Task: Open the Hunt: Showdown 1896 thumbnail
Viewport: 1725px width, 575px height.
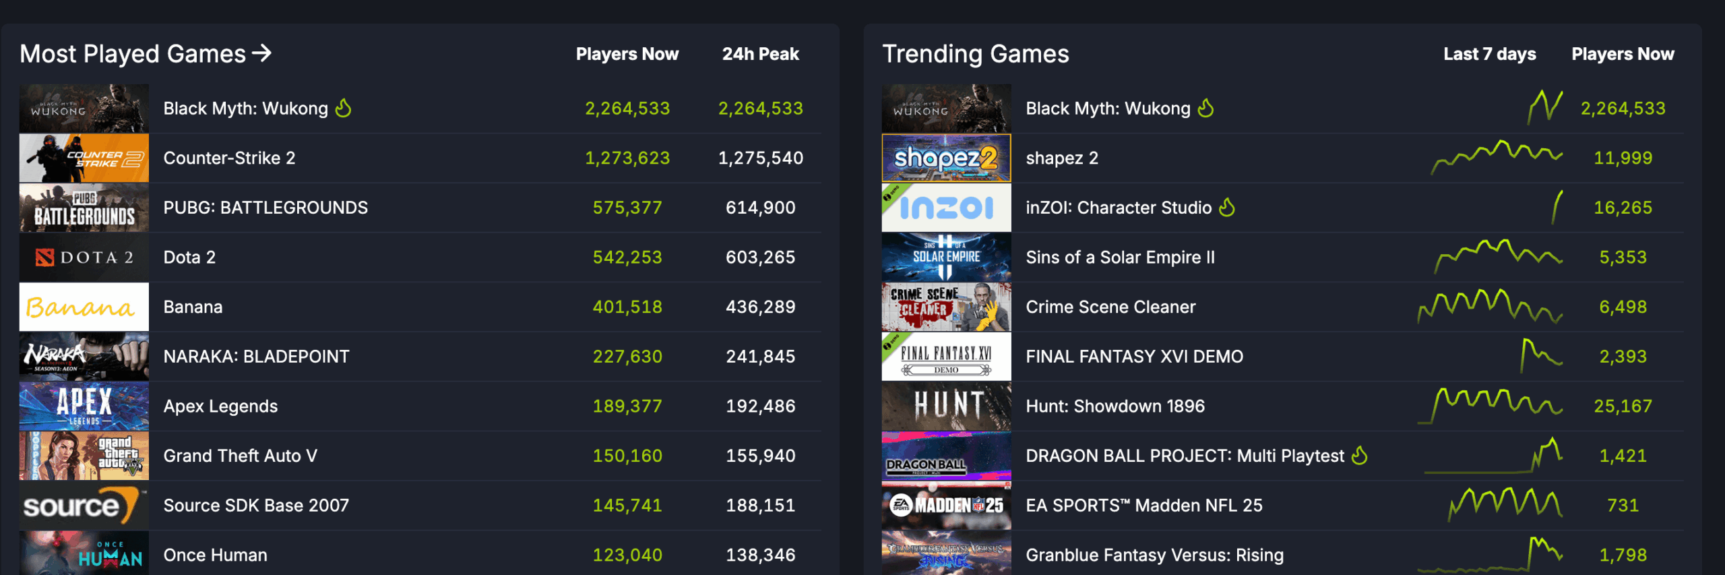Action: point(946,406)
